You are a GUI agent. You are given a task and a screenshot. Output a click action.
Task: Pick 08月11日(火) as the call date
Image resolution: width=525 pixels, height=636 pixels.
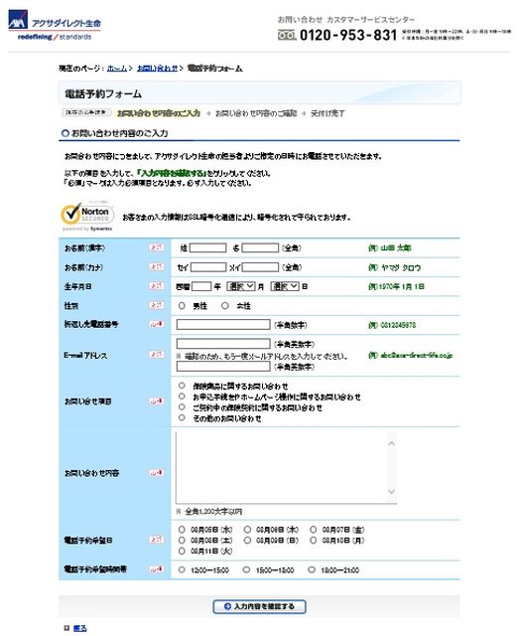click(x=182, y=551)
